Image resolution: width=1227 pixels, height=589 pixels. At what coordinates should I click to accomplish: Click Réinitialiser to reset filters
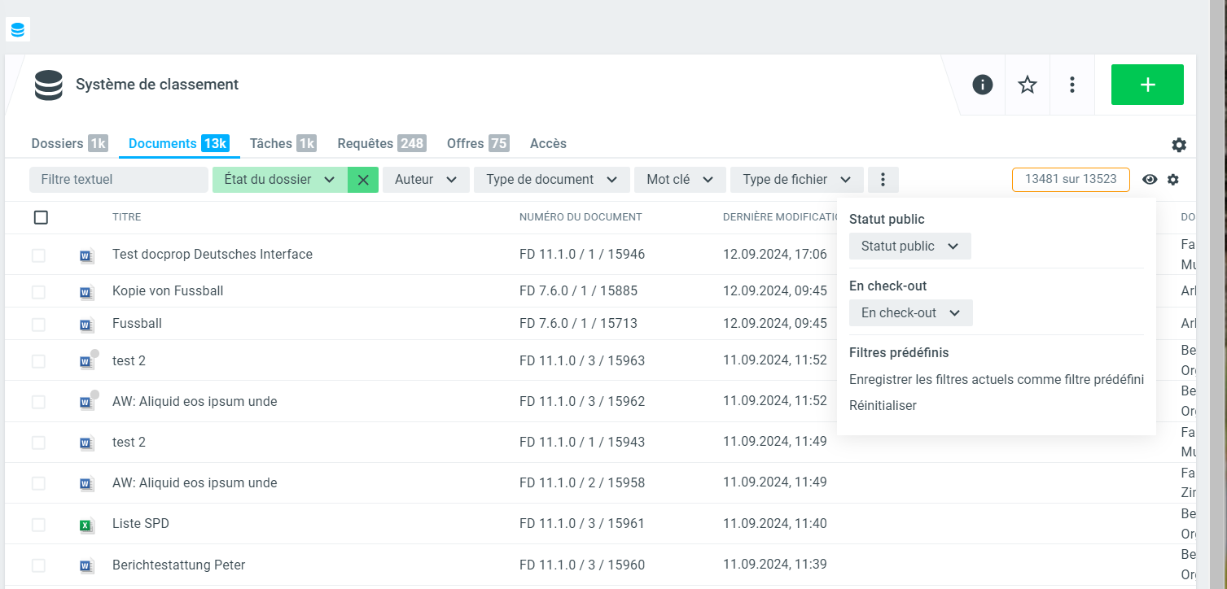[x=883, y=405]
